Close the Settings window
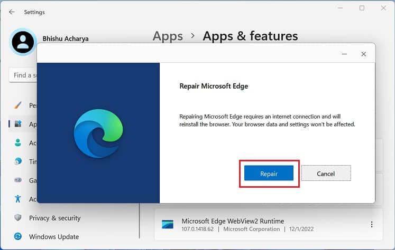 point(383,8)
